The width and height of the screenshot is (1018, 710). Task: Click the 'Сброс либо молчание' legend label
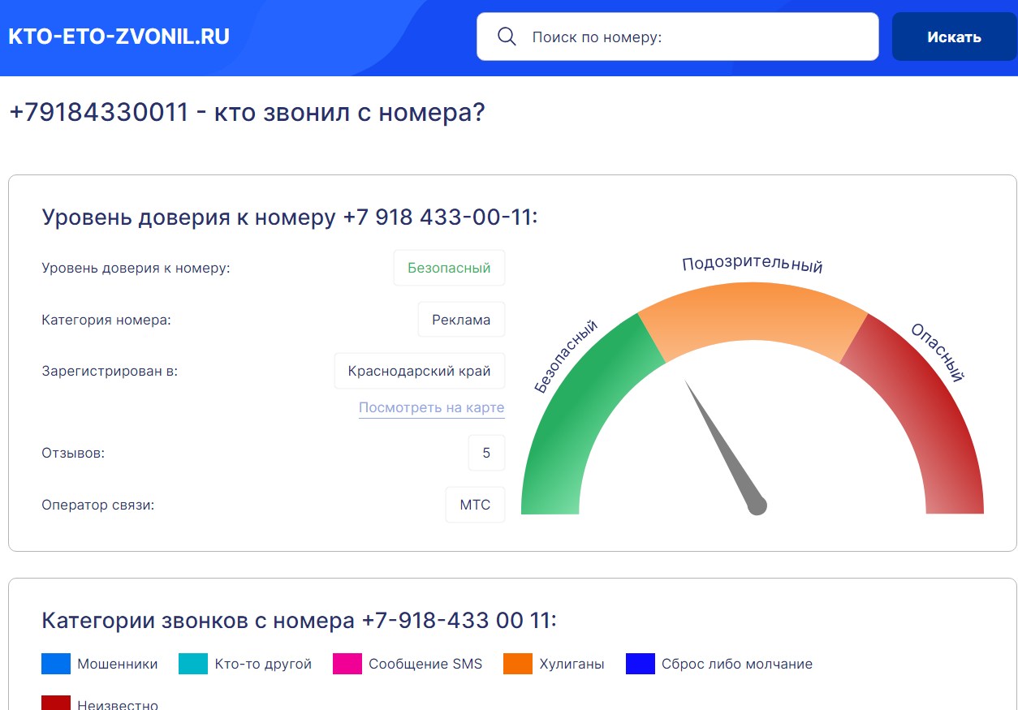pos(737,664)
